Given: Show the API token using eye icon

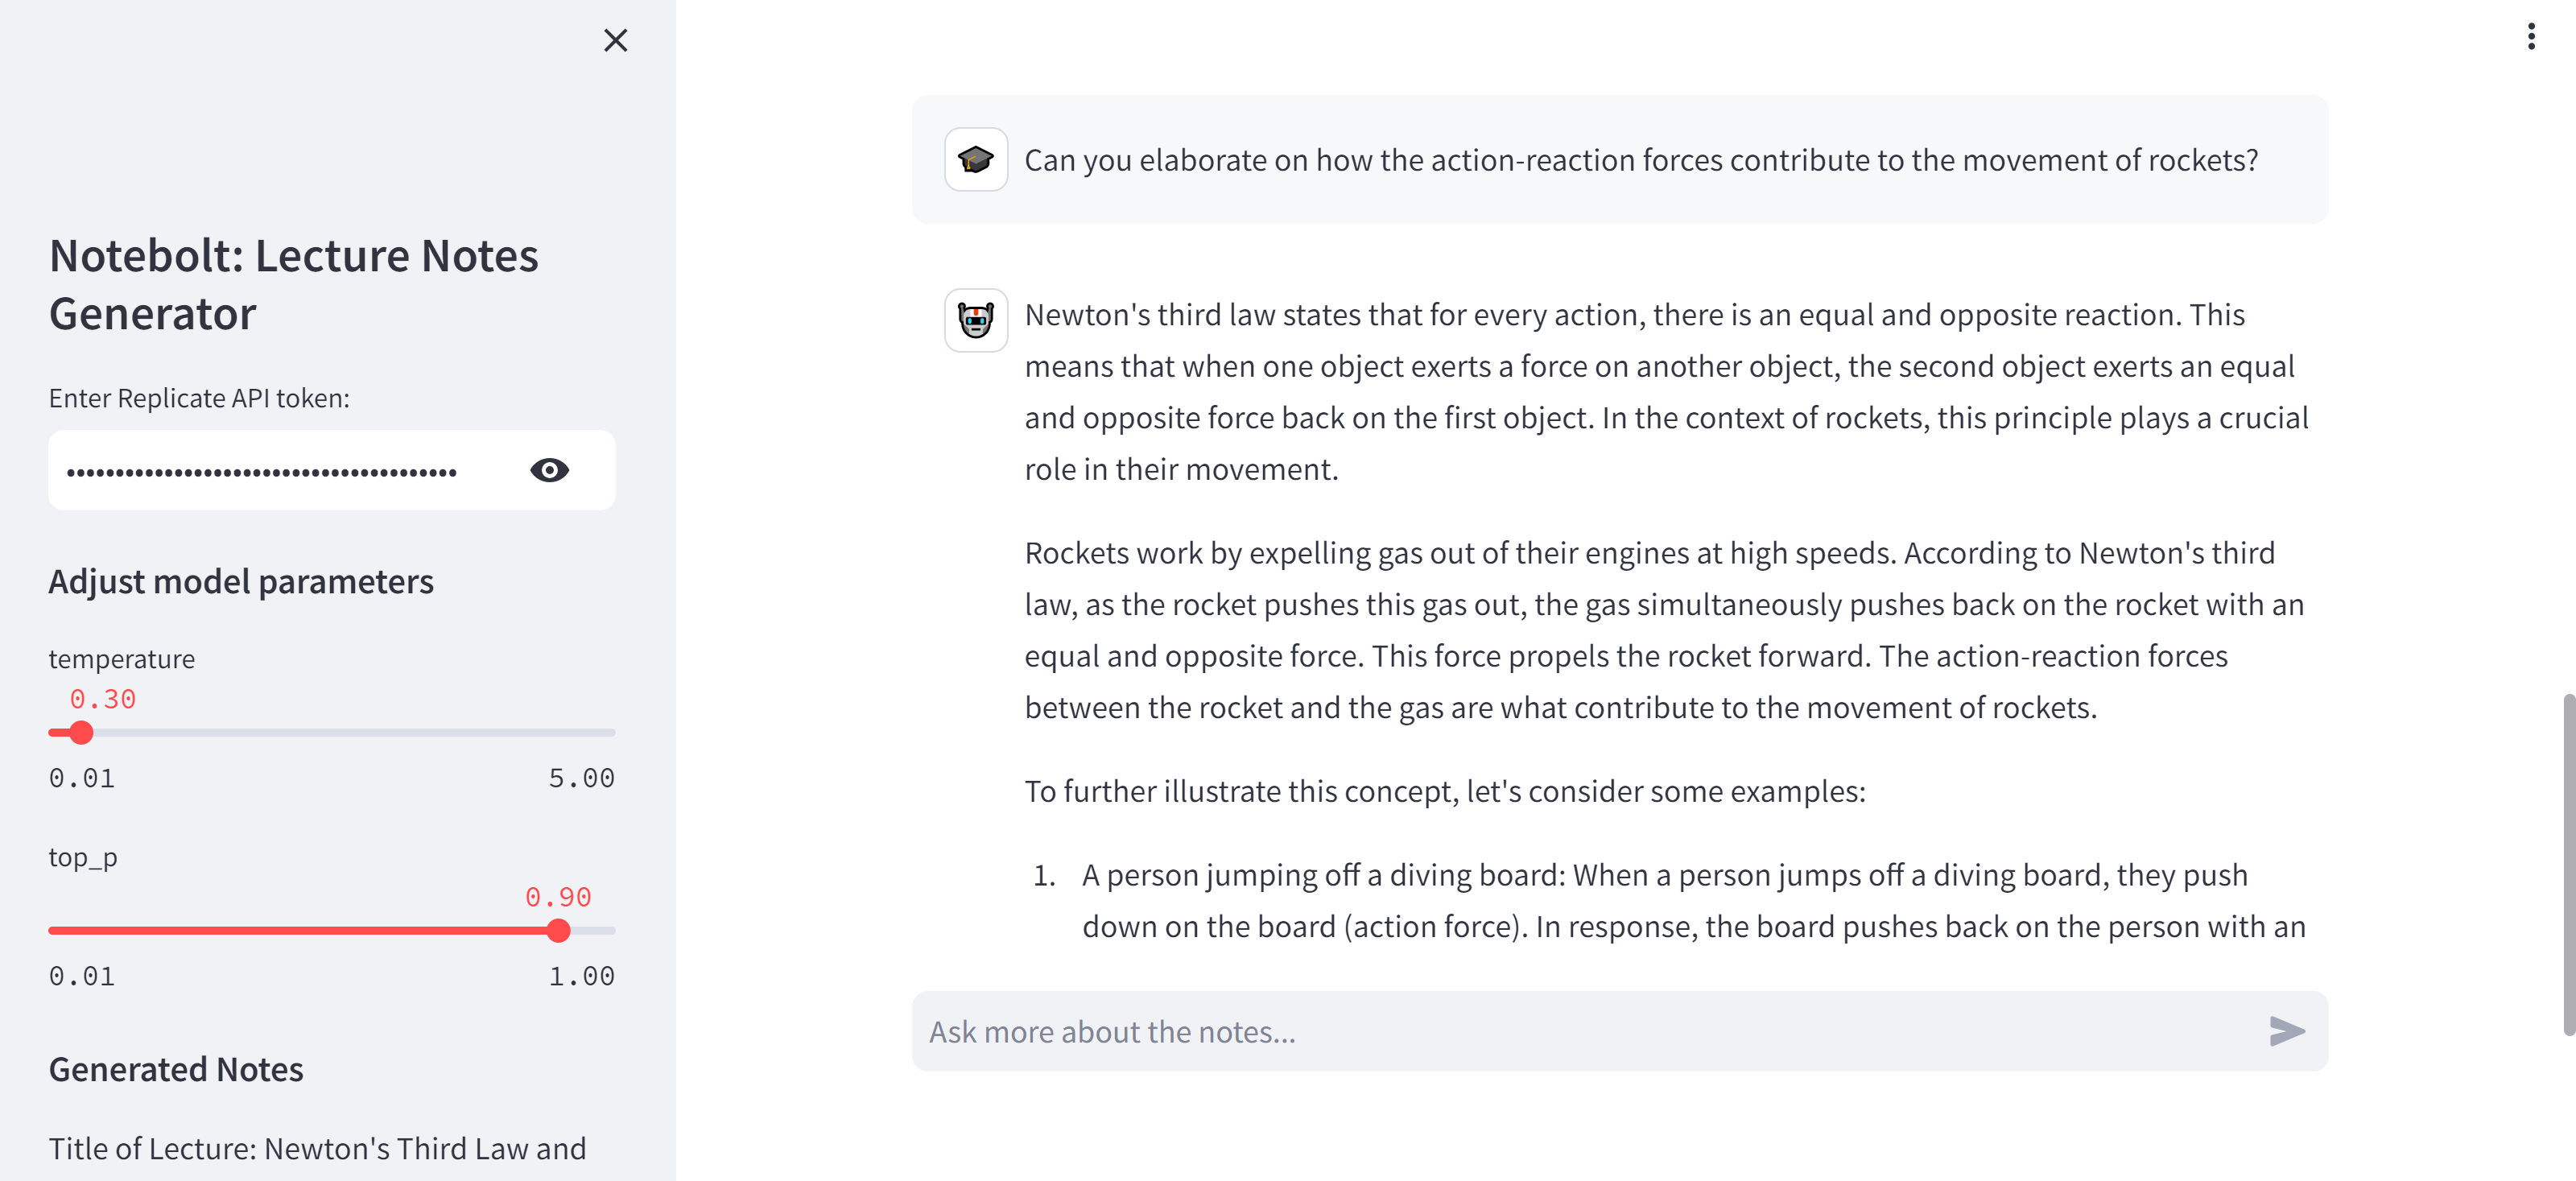Looking at the screenshot, I should coord(549,470).
